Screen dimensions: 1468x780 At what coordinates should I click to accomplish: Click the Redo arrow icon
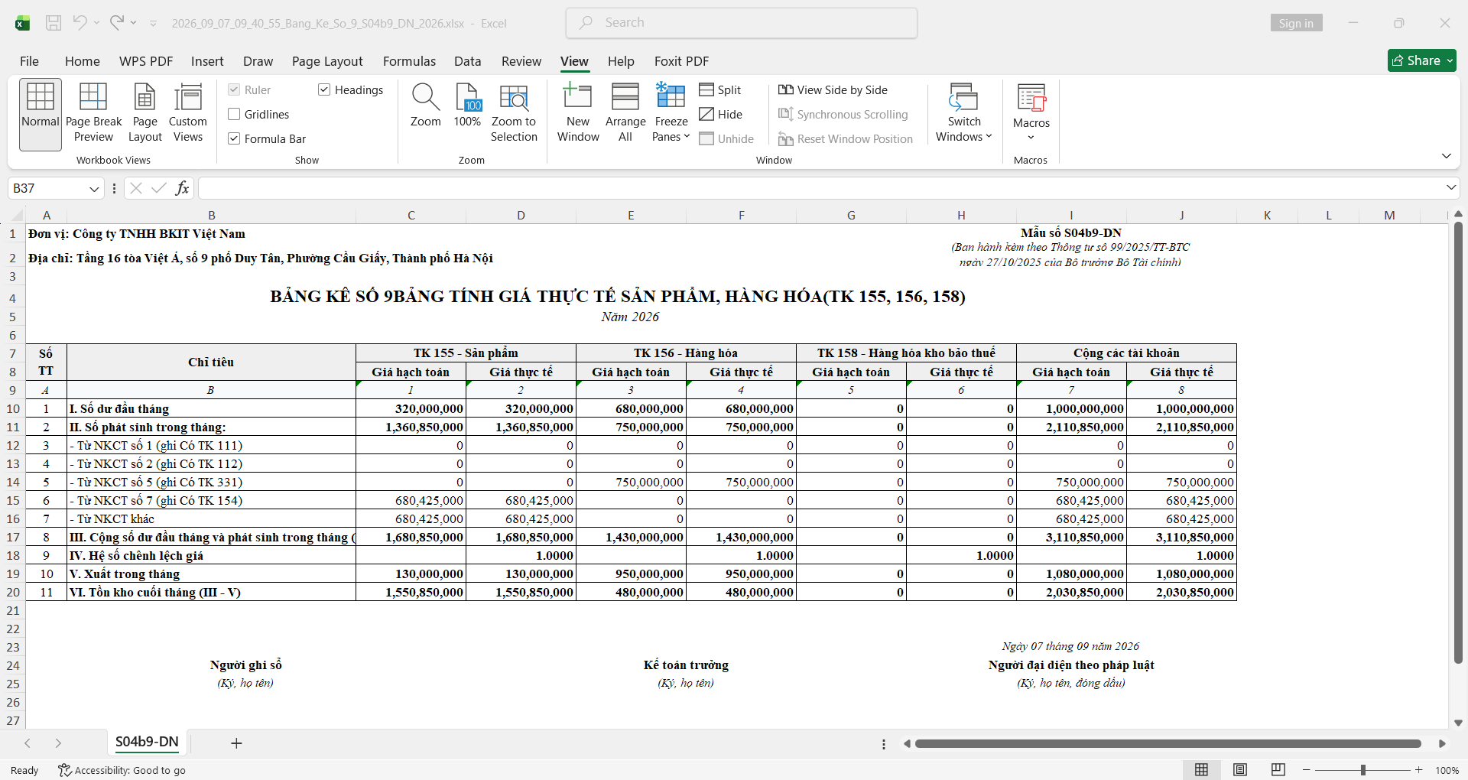click(x=116, y=23)
